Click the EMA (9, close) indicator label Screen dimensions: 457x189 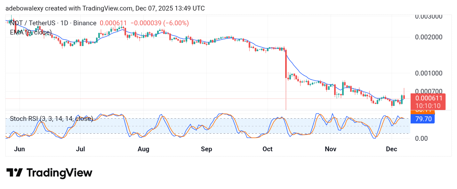point(31,32)
